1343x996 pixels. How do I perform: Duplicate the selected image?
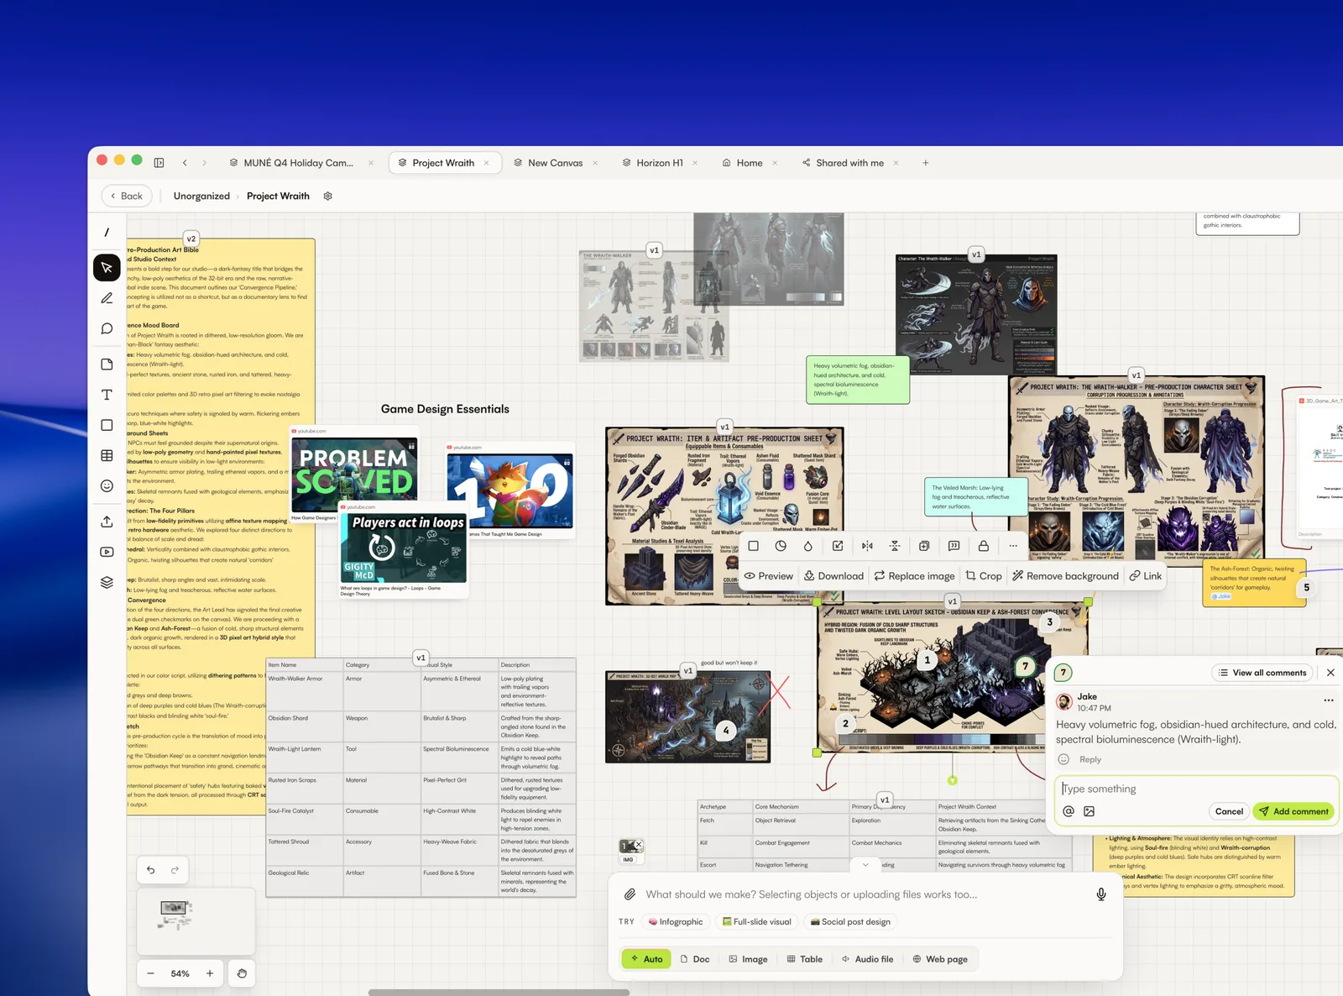(924, 546)
